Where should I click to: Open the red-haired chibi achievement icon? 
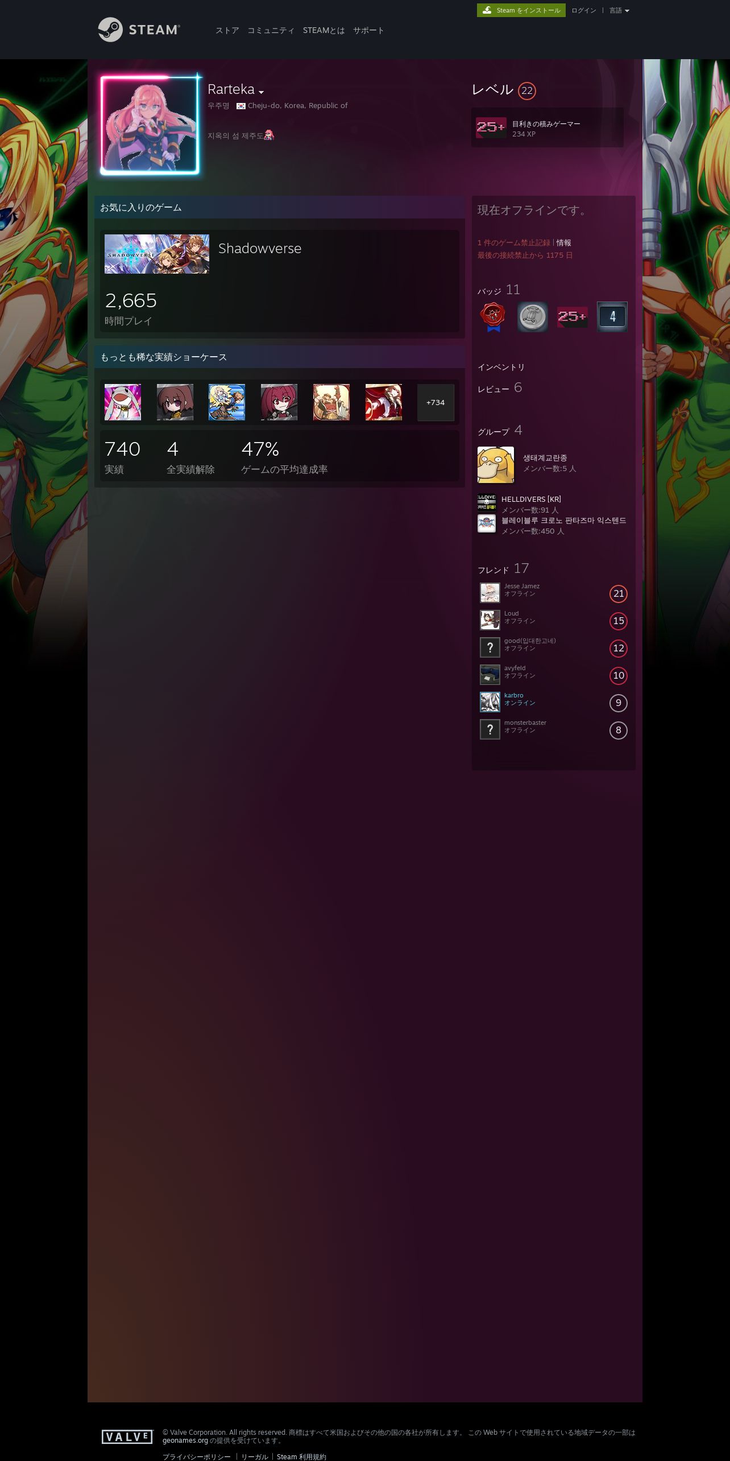pos(279,402)
